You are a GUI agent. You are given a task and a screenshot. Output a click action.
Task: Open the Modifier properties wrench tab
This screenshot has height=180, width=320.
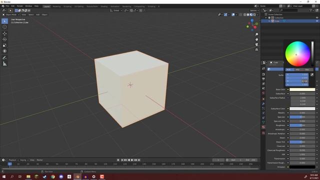(x=263, y=103)
